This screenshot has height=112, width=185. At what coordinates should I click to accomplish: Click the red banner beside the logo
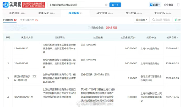[34, 5]
